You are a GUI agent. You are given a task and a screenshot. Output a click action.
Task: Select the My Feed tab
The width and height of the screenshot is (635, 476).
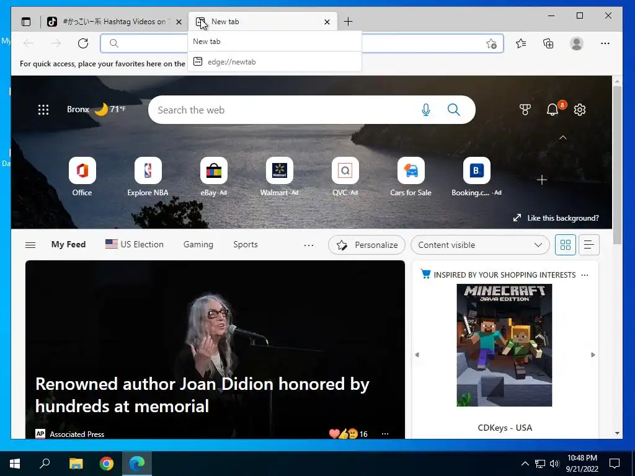68,244
